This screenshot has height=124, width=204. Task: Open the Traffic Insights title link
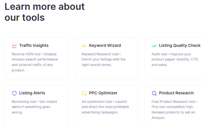tap(34, 45)
